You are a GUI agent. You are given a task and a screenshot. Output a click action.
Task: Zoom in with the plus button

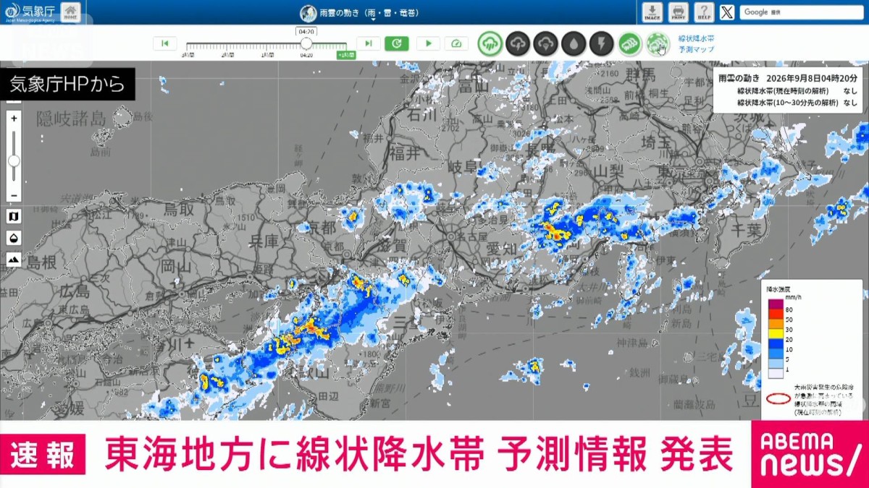coord(14,117)
